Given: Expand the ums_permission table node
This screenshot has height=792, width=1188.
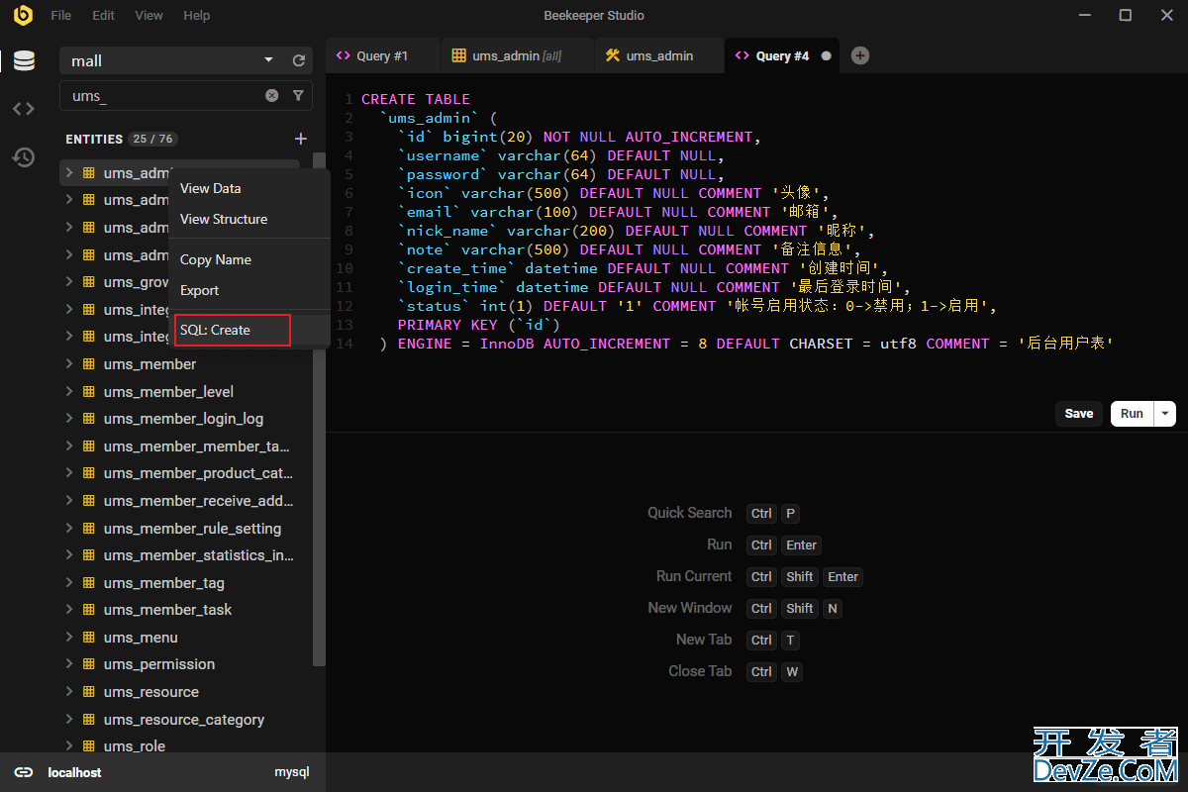Looking at the screenshot, I should click(x=69, y=664).
